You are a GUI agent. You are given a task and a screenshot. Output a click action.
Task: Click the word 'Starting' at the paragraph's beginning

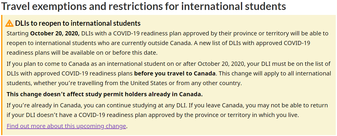point(18,34)
